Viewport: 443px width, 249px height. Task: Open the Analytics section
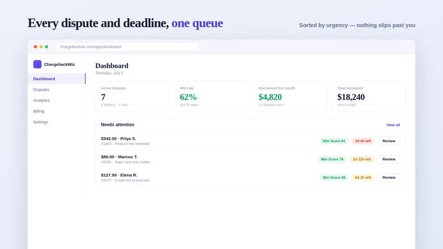tap(42, 100)
